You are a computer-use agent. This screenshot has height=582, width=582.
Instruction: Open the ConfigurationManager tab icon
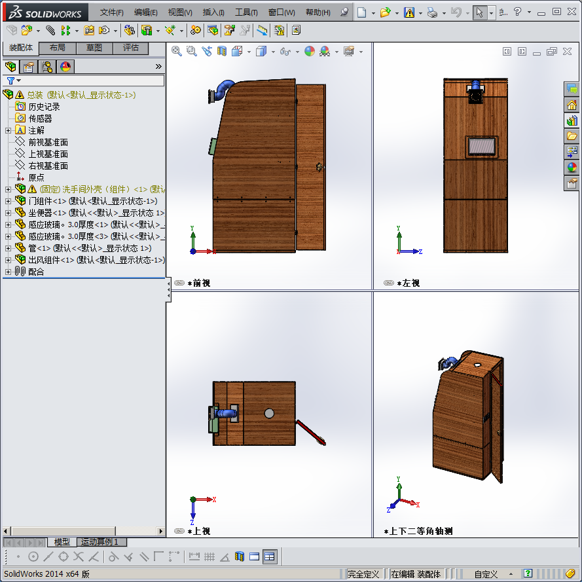click(x=47, y=67)
